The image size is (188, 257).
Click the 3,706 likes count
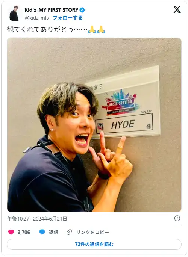[24, 232]
